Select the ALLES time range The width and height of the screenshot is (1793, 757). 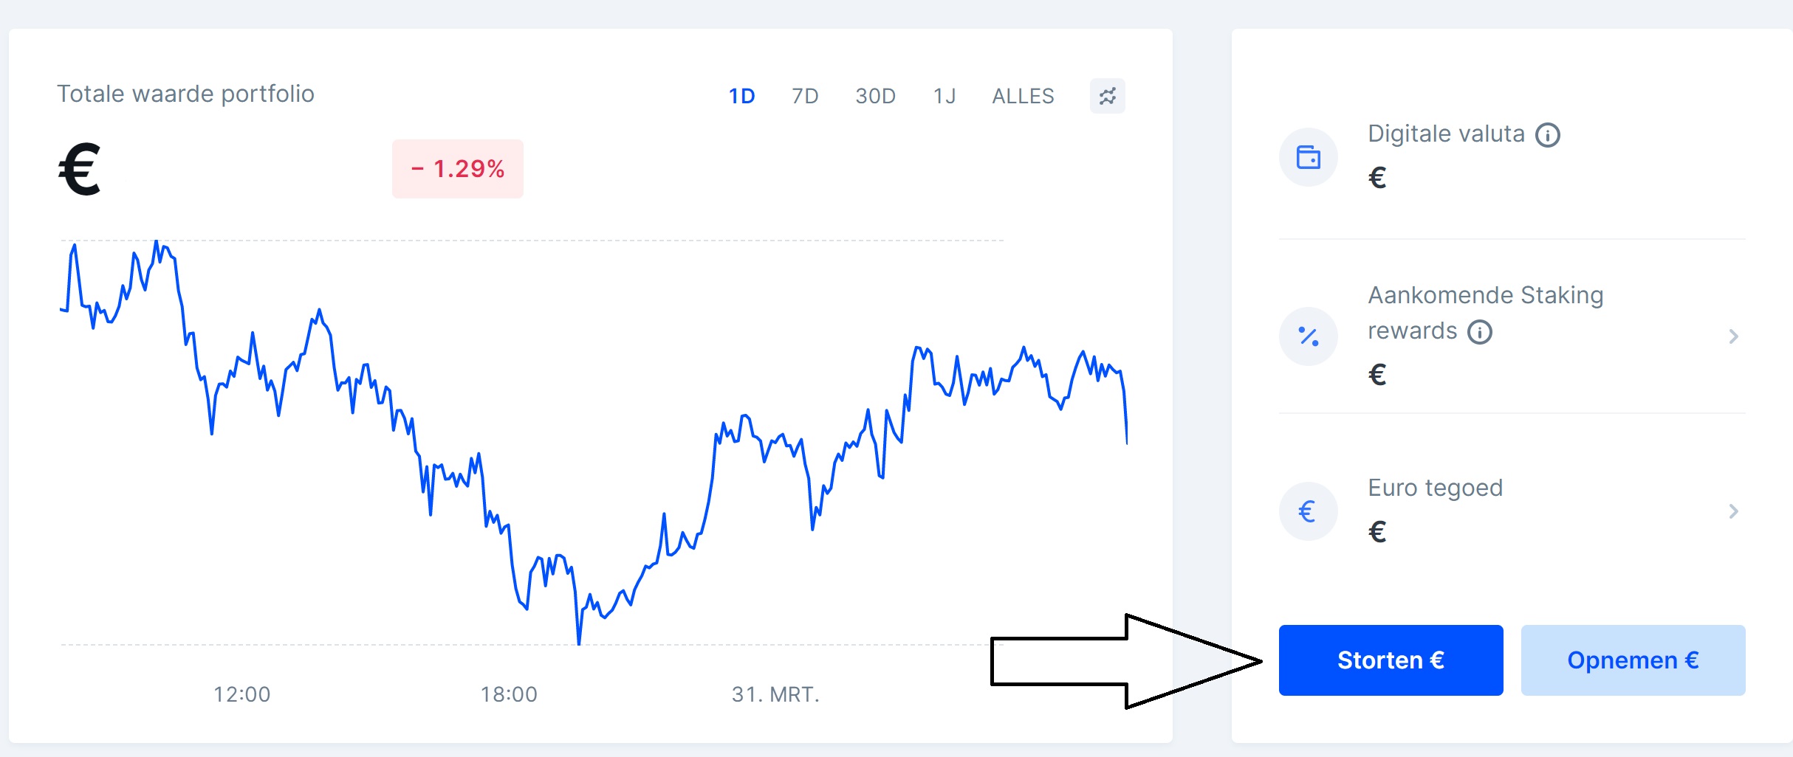click(1023, 96)
